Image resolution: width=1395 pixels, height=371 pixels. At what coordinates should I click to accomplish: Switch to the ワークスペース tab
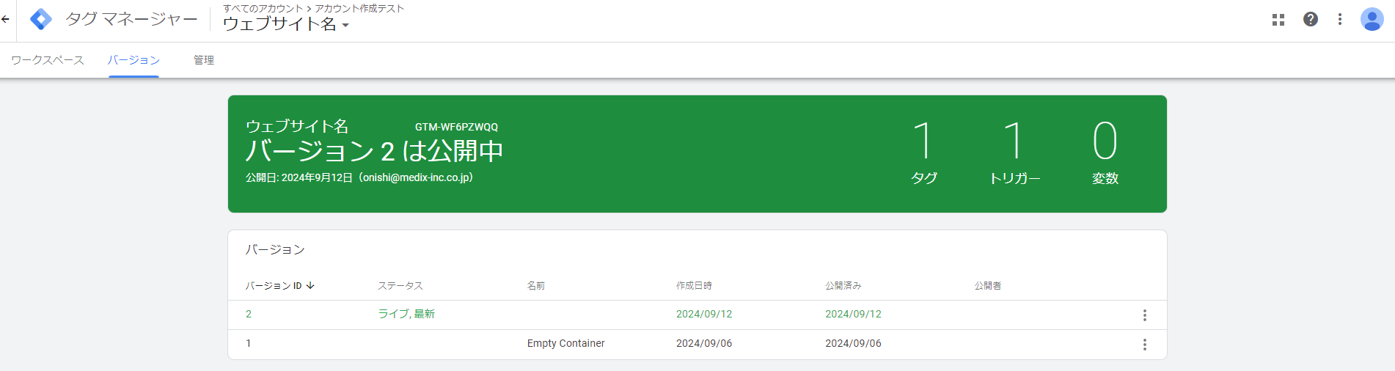click(x=48, y=60)
